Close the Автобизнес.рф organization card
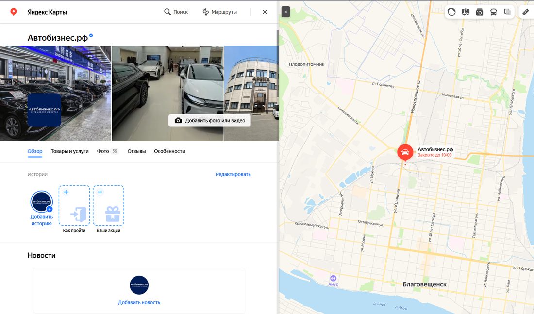The height and width of the screenshot is (314, 534). [x=265, y=12]
